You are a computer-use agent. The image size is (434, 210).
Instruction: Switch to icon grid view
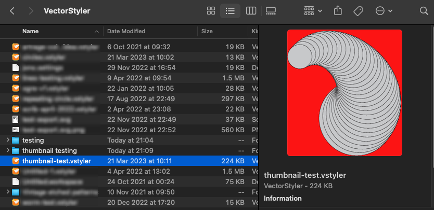(x=211, y=10)
